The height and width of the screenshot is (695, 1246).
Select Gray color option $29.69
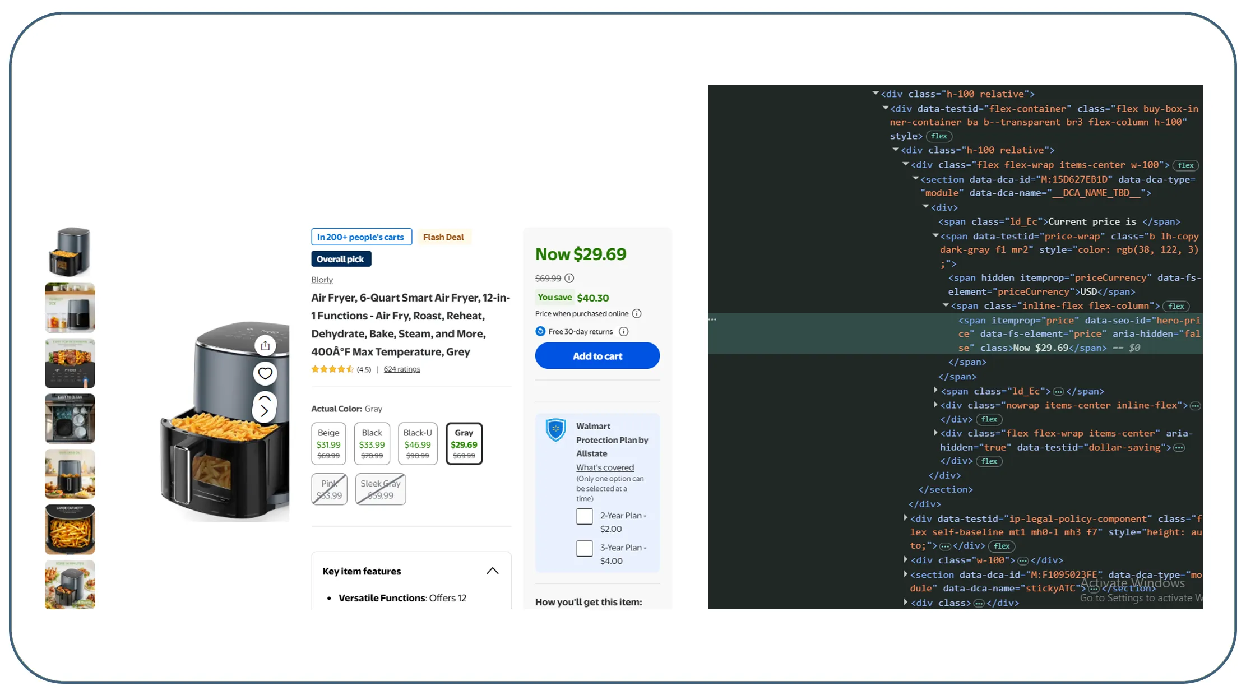[x=464, y=444]
